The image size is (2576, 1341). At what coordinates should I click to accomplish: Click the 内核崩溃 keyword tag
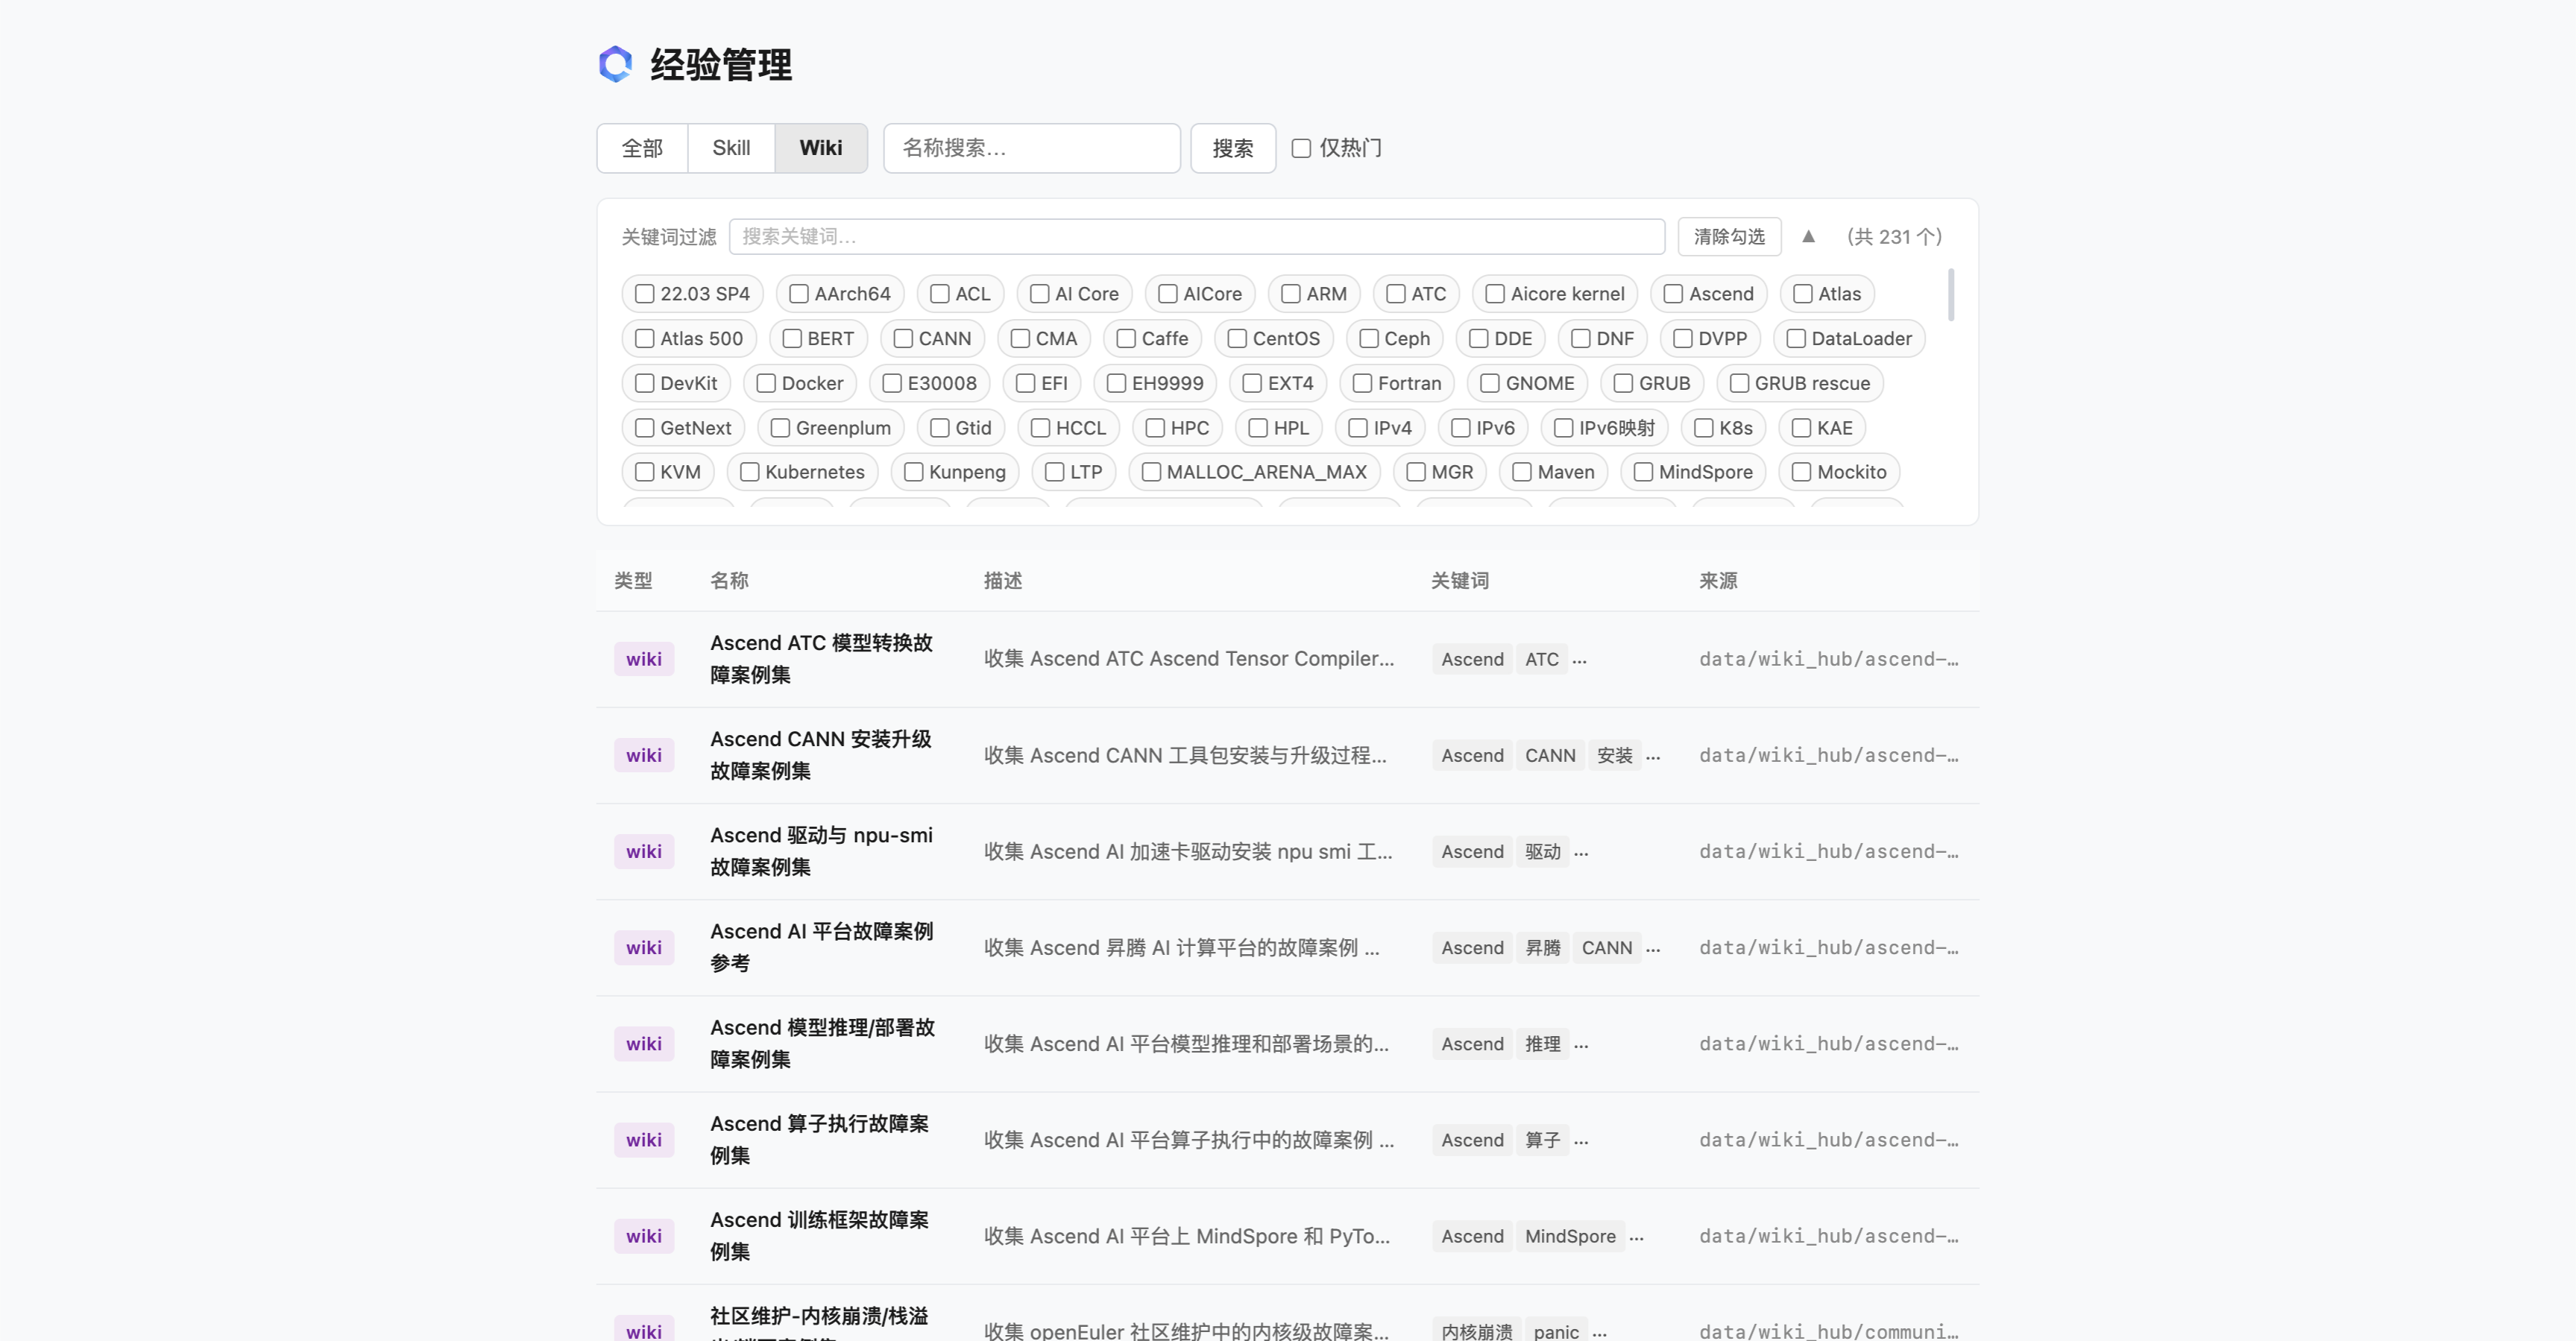coord(1476,1331)
